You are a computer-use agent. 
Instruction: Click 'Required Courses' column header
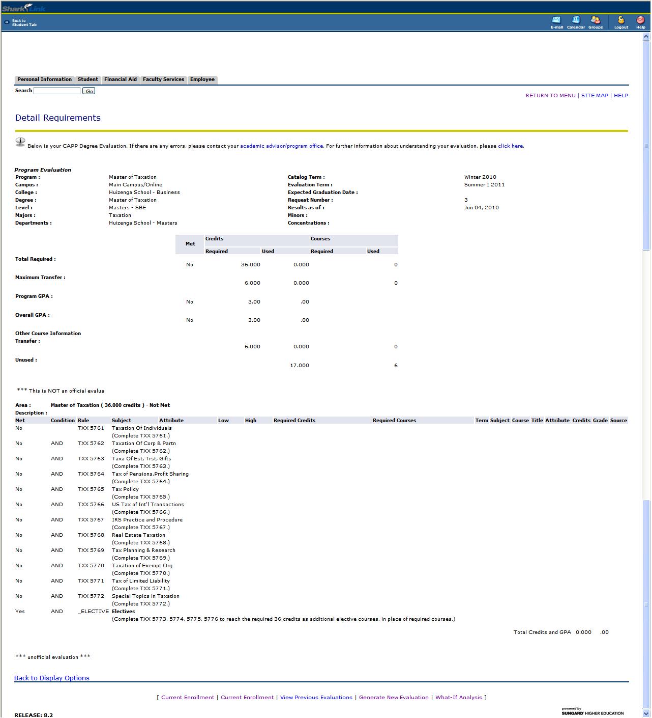click(394, 421)
